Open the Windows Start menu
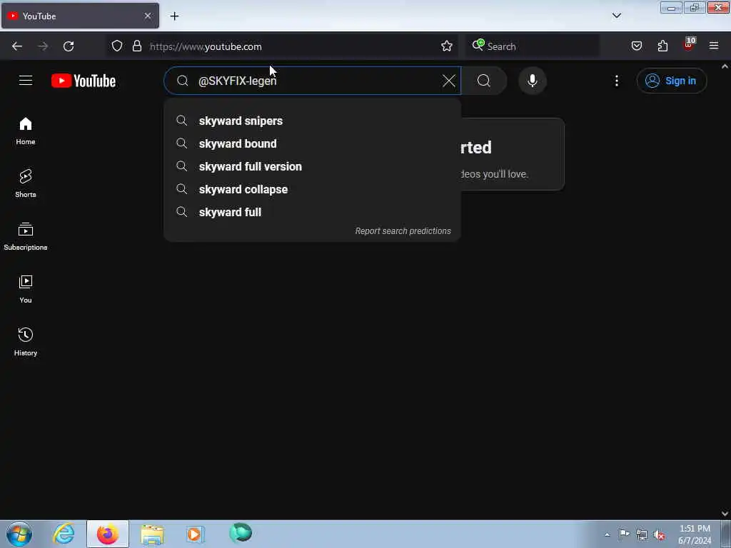Viewport: 731px width, 548px height. [19, 534]
